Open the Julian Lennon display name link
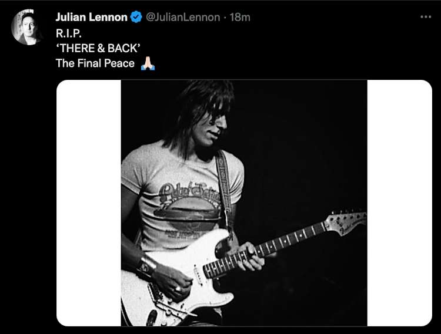The width and height of the screenshot is (441, 334). point(91,17)
